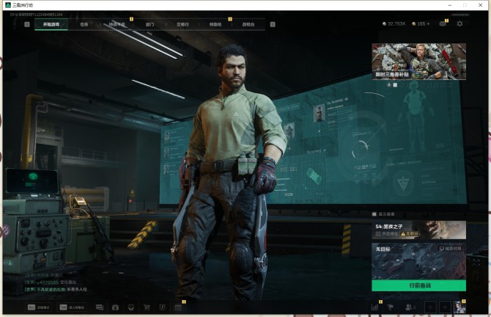Open the tab between 仓库 and 部门

(117, 24)
